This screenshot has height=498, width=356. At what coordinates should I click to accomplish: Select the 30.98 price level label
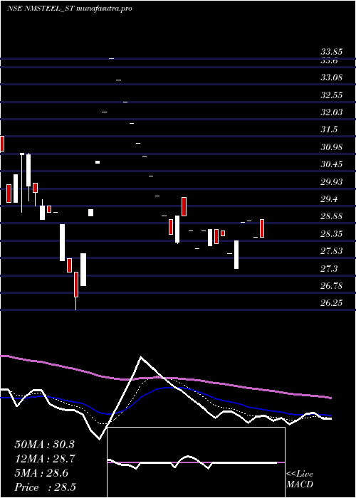coord(331,147)
